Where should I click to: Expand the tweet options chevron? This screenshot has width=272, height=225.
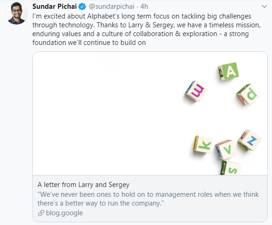264,6
